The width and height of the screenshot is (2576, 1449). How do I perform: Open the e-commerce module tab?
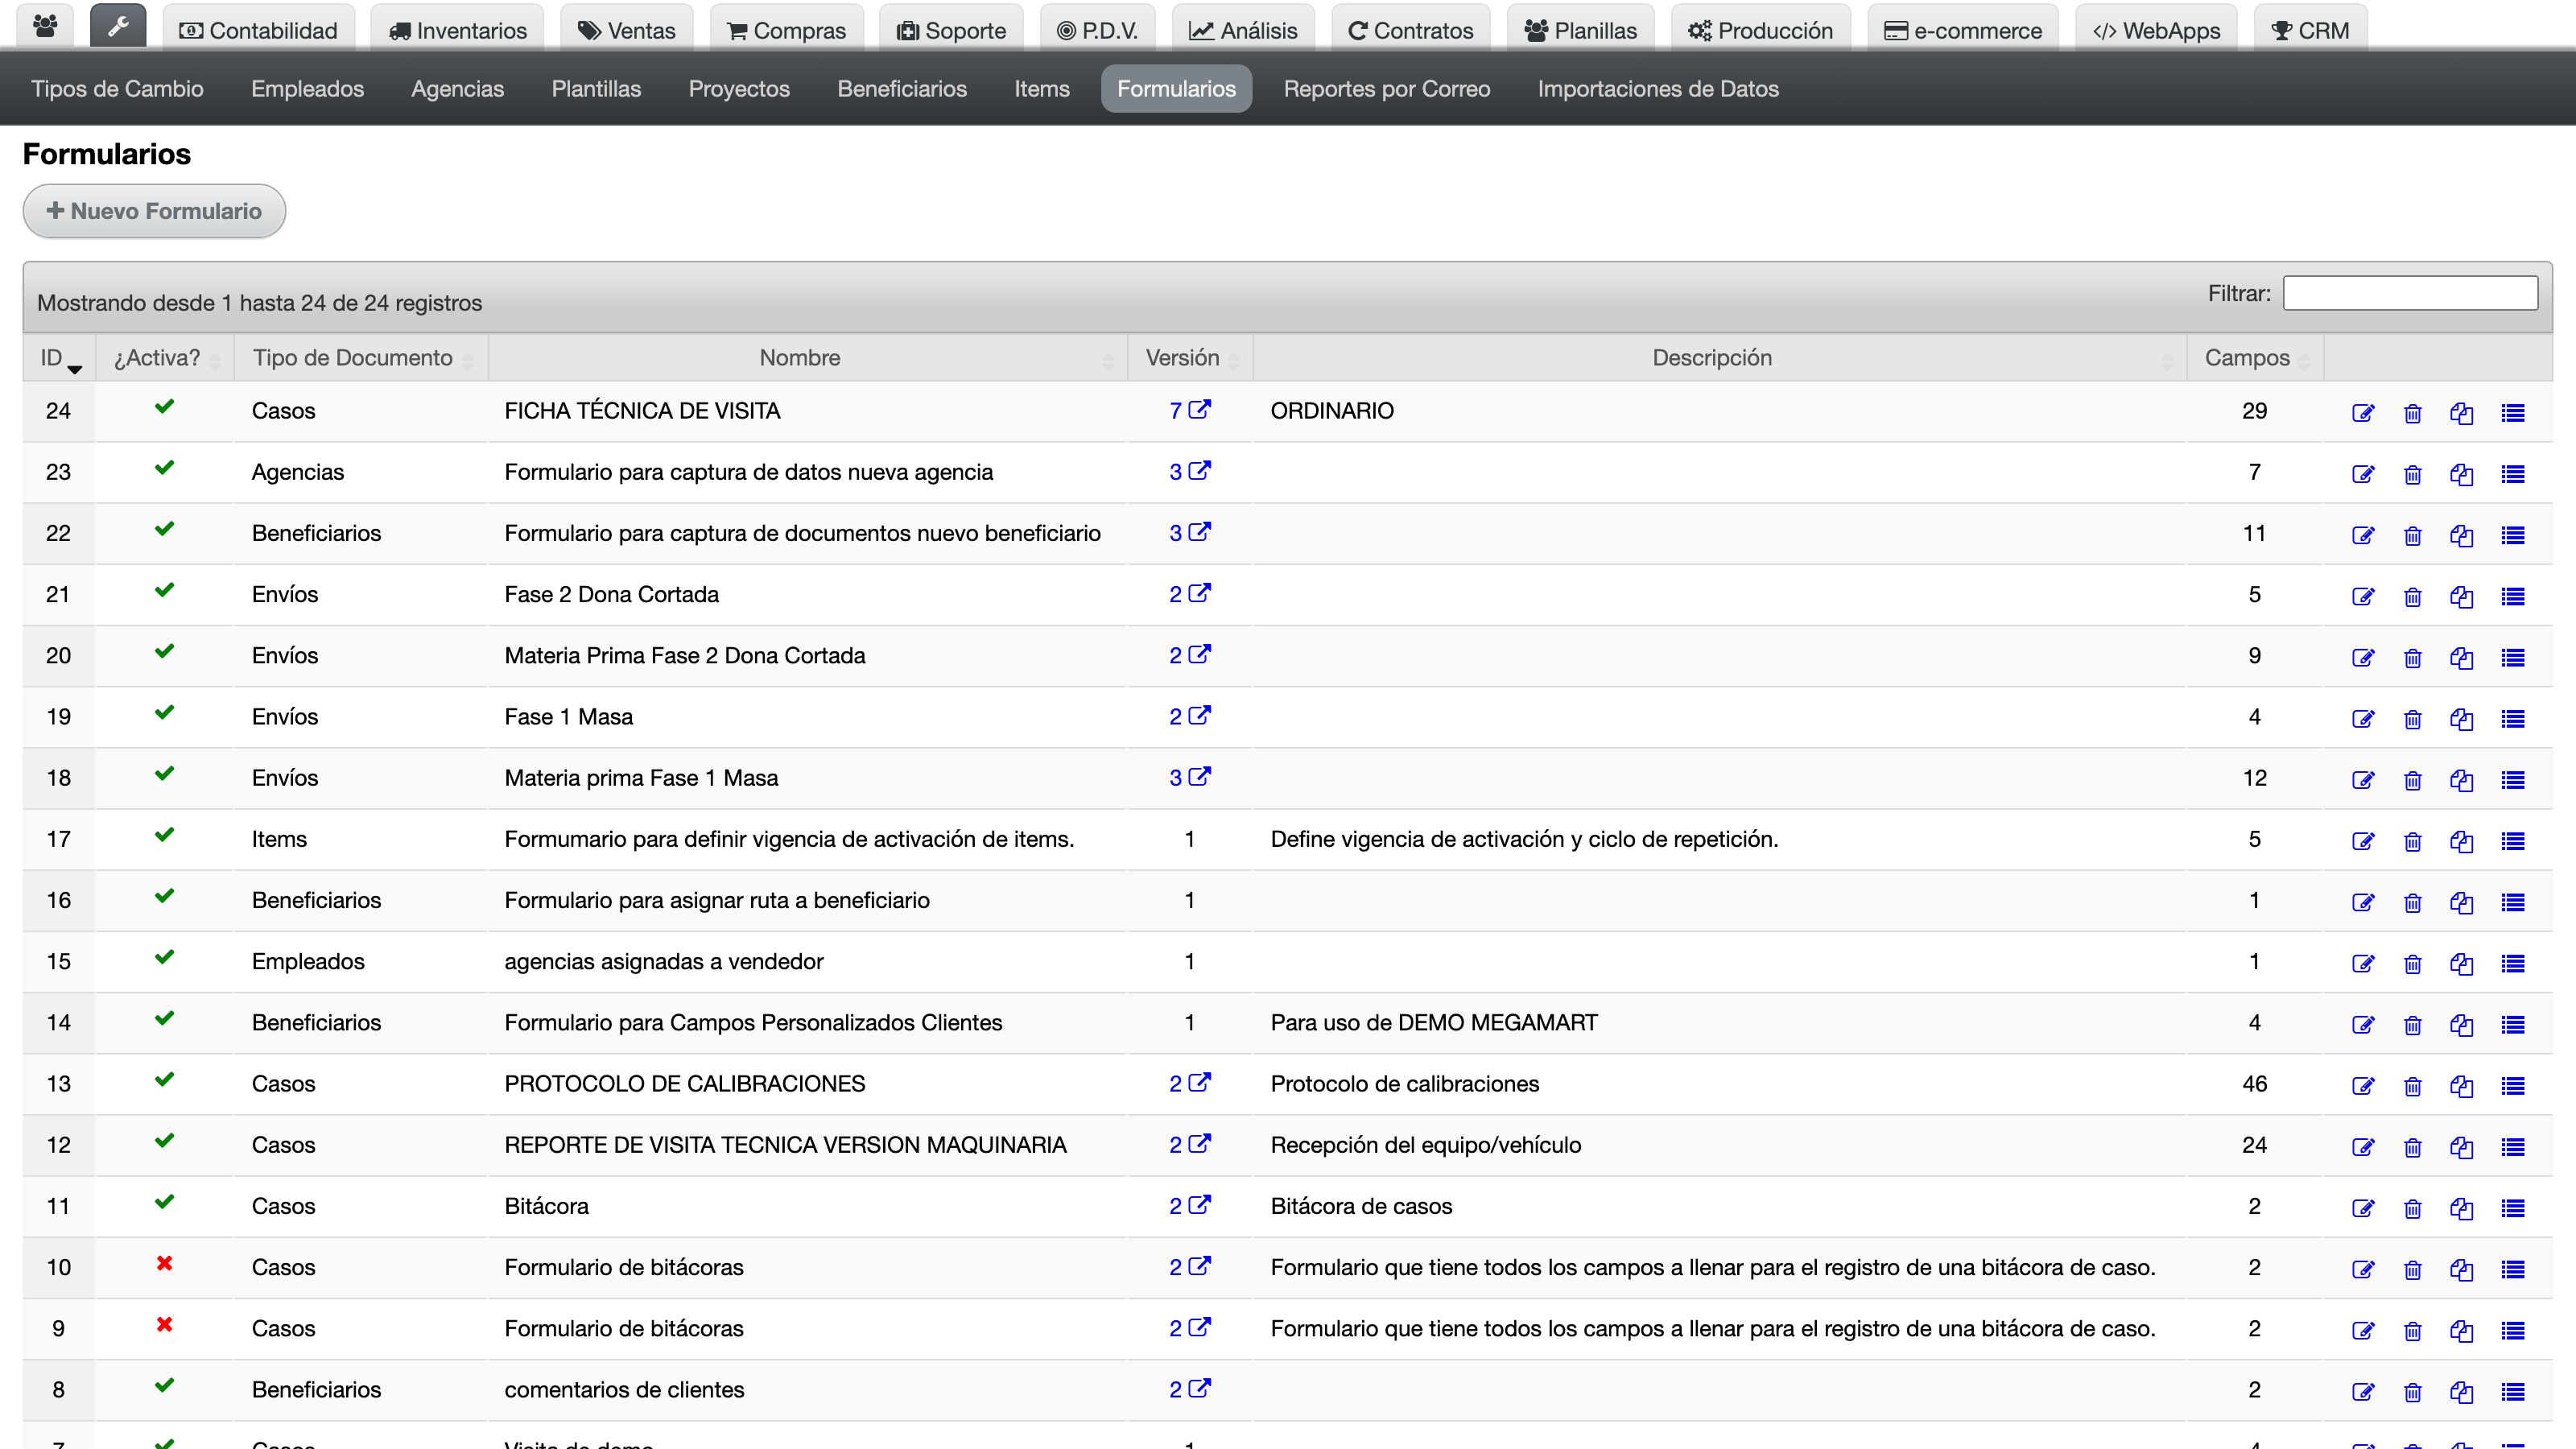[x=1963, y=30]
